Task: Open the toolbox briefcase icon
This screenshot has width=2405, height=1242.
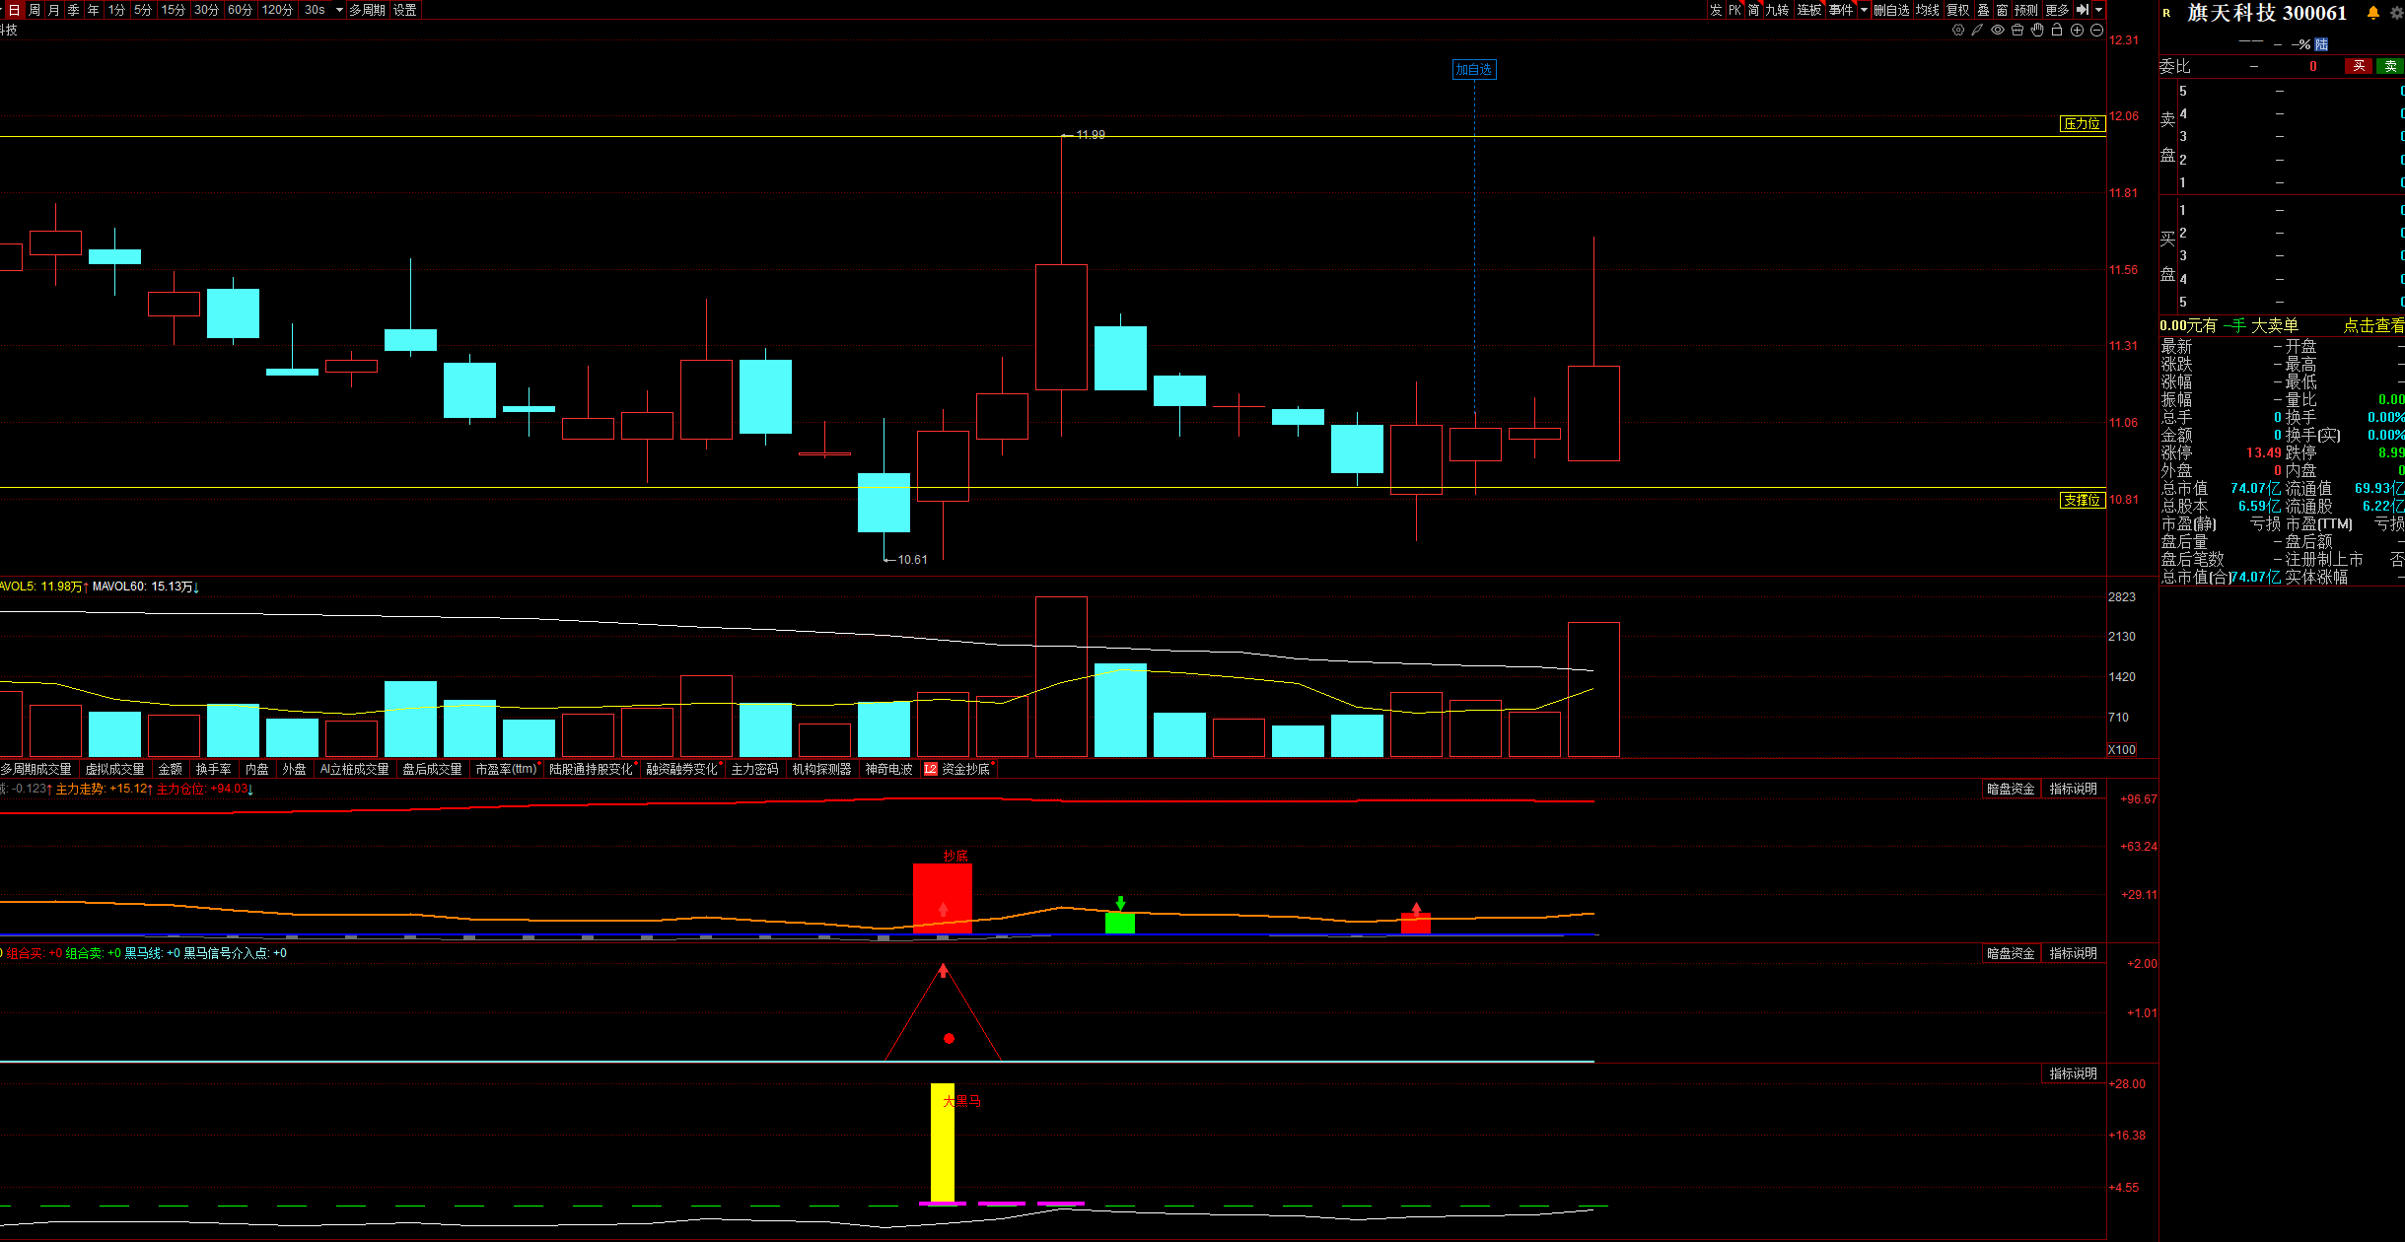Action: [2017, 31]
